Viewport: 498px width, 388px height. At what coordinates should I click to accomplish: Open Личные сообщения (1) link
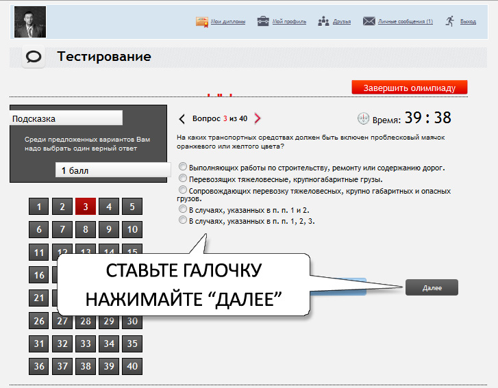406,22
